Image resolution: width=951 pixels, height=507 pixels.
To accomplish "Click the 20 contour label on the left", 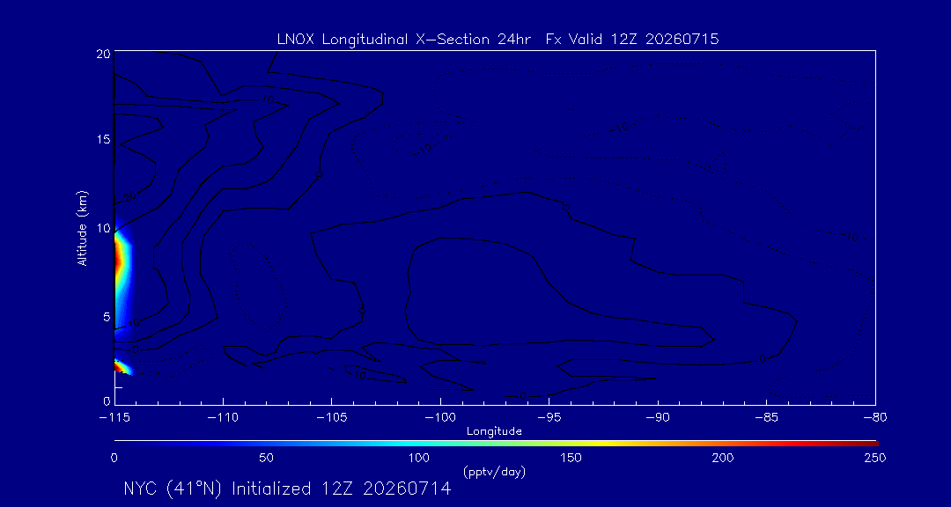I will (x=129, y=196).
